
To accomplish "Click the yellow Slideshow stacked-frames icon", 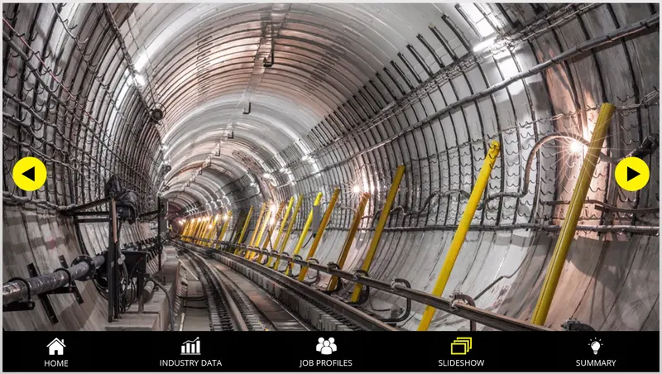I will [x=461, y=346].
